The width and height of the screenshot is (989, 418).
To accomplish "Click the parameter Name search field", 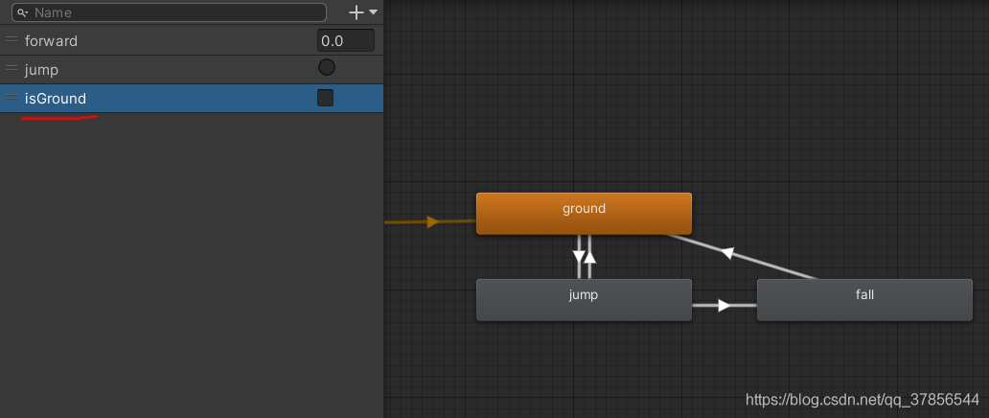I will tap(169, 12).
